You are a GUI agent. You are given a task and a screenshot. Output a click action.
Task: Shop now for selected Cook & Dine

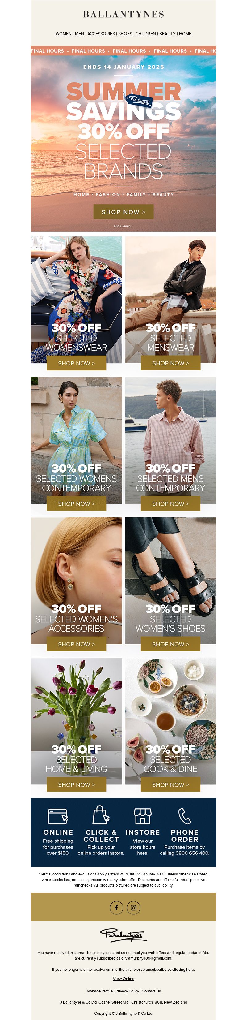click(170, 784)
